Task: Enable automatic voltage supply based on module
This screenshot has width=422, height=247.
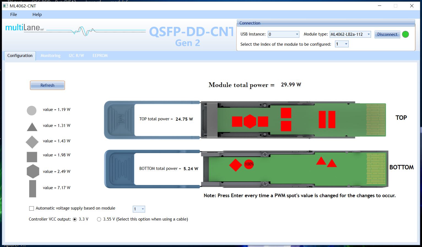Action: [32, 208]
